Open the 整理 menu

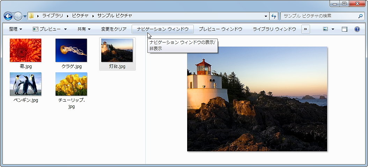(15, 29)
